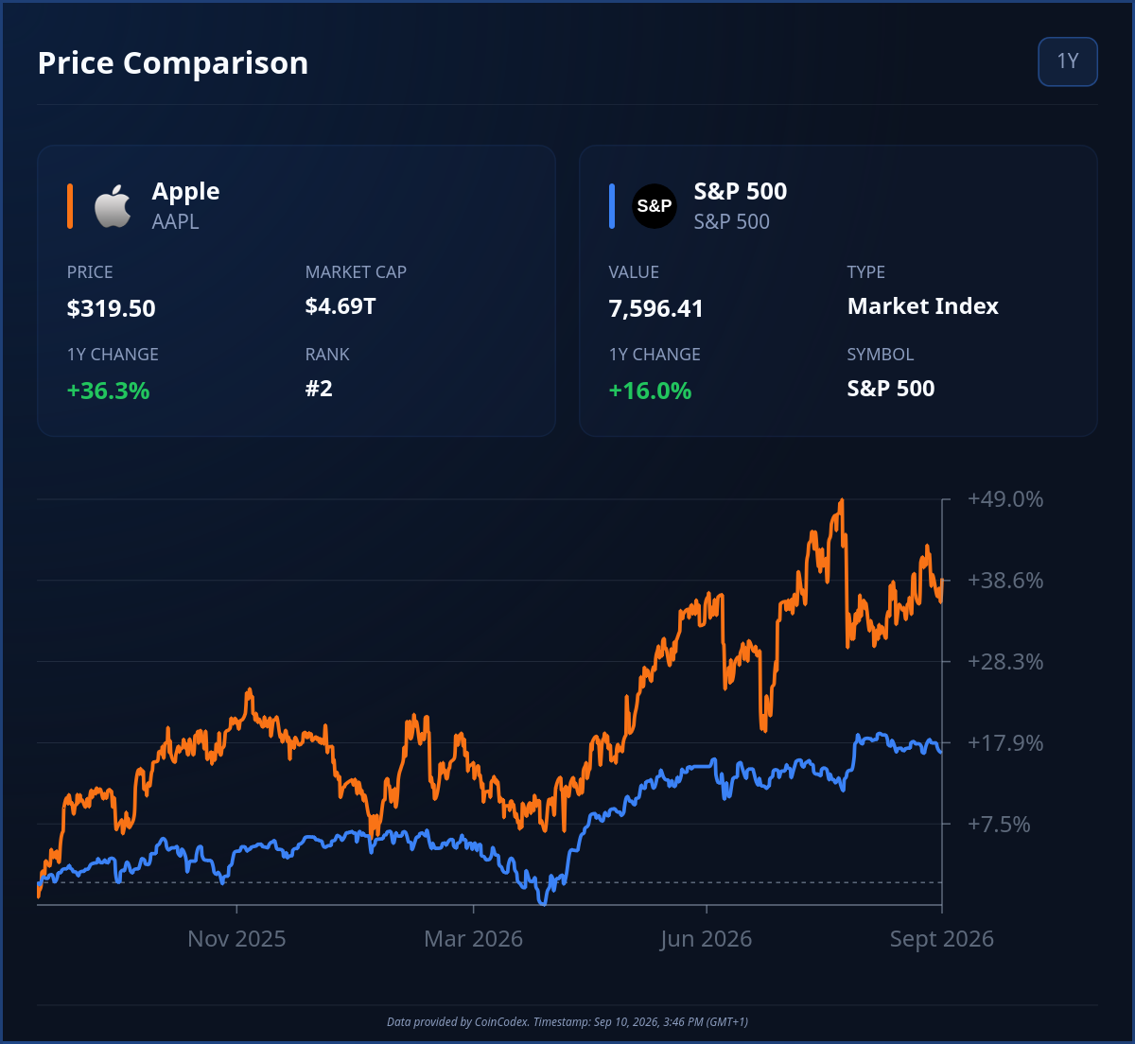Click the 1Y timeframe button
This screenshot has width=1135, height=1044.
[x=1068, y=61]
